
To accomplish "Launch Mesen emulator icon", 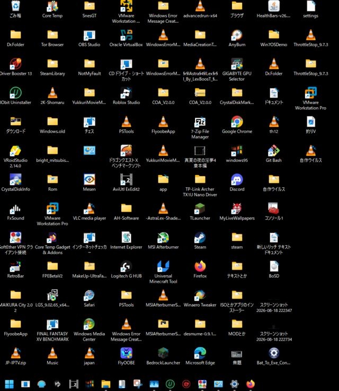I will point(90,179).
